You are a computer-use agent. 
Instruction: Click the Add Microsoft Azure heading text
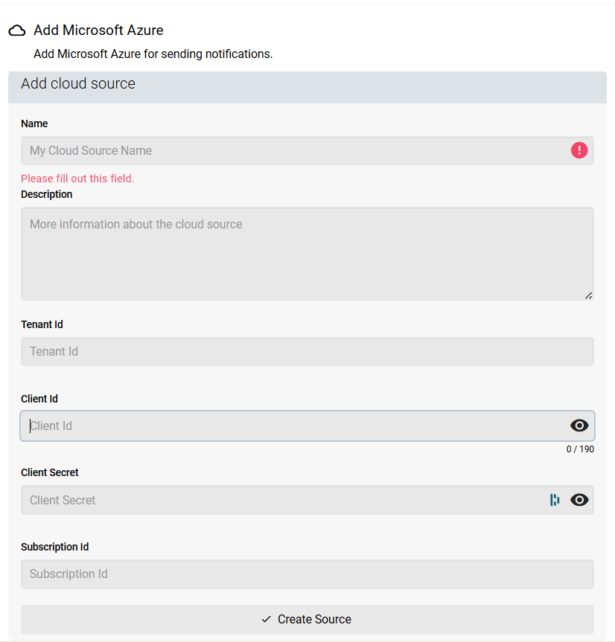pyautogui.click(x=98, y=30)
